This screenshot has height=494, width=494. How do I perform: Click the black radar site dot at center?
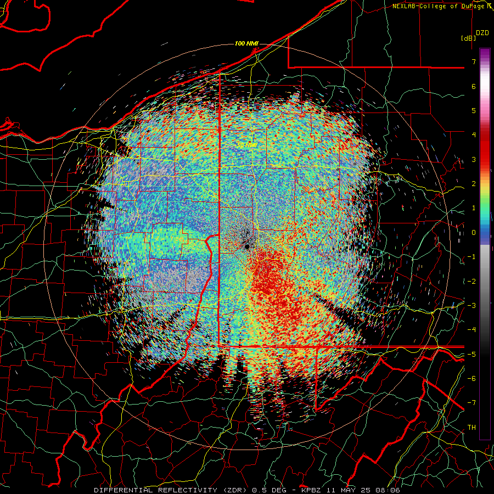coord(248,246)
